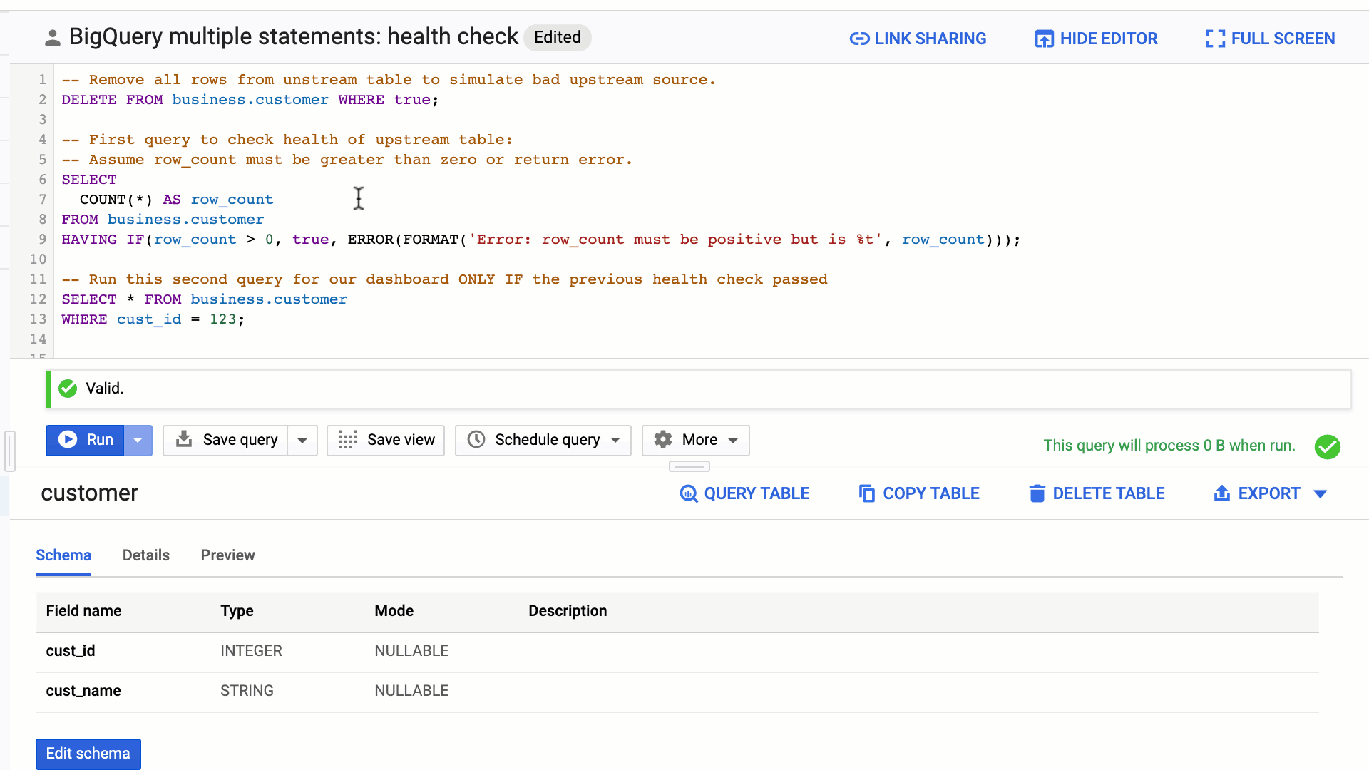This screenshot has width=1369, height=770.
Task: Select the Preview tab
Action: (x=227, y=555)
